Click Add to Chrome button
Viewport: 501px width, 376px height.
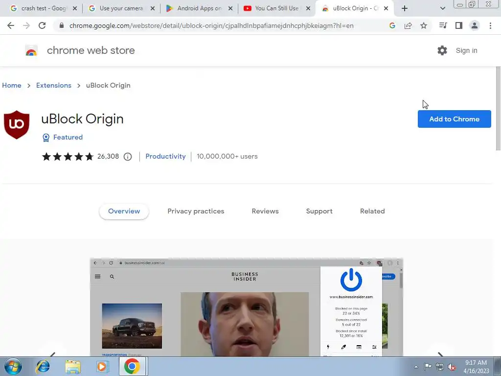click(x=455, y=119)
